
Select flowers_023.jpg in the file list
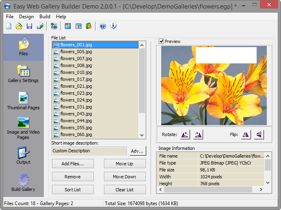(x=95, y=93)
